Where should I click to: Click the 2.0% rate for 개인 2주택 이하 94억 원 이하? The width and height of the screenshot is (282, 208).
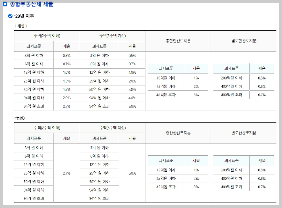[66, 98]
